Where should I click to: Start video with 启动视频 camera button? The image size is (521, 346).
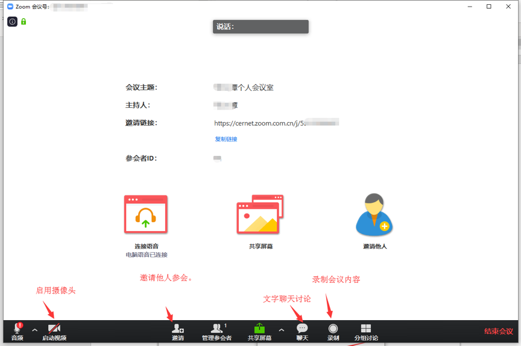pos(54,330)
